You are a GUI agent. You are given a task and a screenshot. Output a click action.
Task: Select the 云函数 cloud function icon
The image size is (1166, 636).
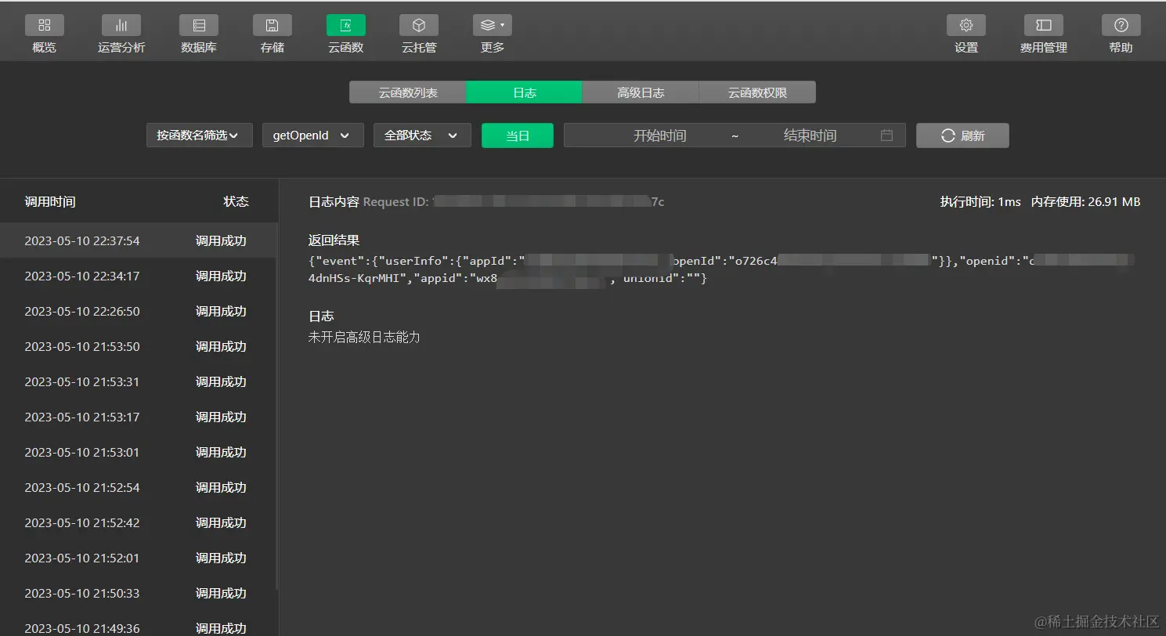point(346,25)
